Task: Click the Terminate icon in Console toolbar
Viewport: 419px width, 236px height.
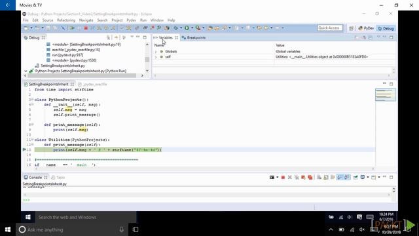Action: [x=283, y=177]
